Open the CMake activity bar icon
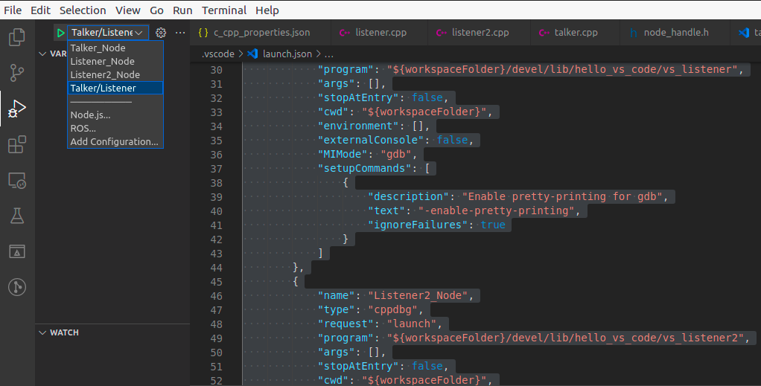Image resolution: width=761 pixels, height=386 pixels. (17, 251)
